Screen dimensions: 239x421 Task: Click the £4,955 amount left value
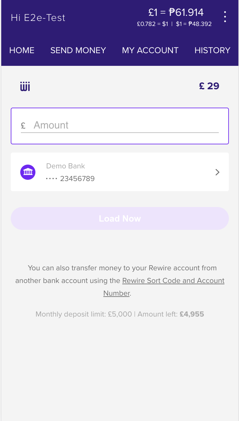(192, 314)
